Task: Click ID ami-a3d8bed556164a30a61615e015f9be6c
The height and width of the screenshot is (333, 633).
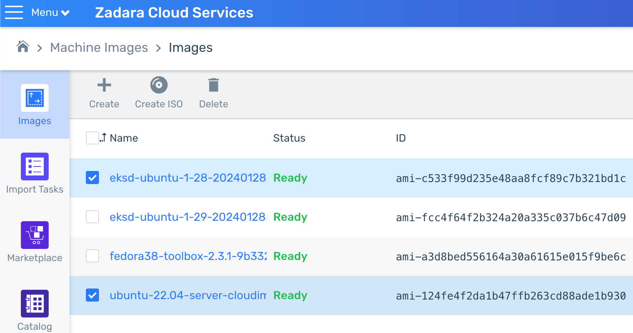Action: tap(511, 257)
